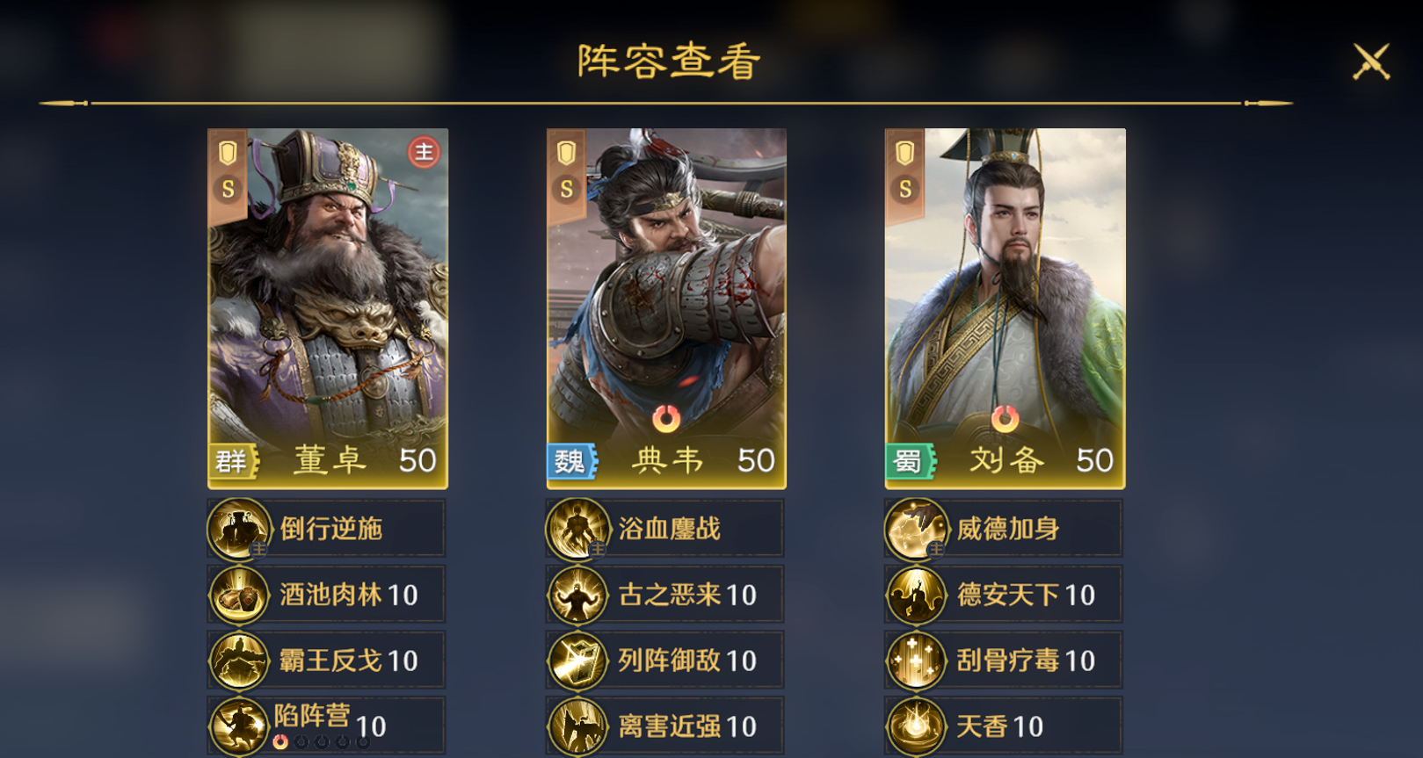
Task: Tap the 列阵御敌 skill icon
Action: [577, 661]
